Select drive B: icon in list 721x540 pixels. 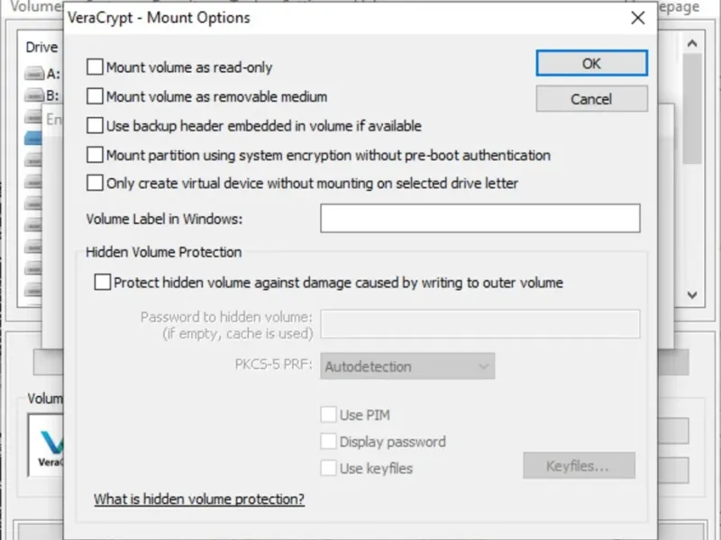[34, 95]
